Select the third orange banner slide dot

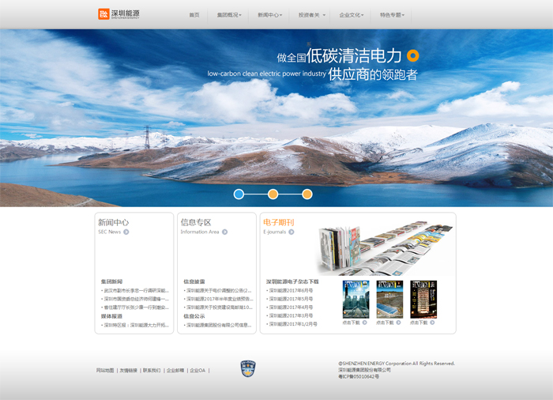click(307, 194)
